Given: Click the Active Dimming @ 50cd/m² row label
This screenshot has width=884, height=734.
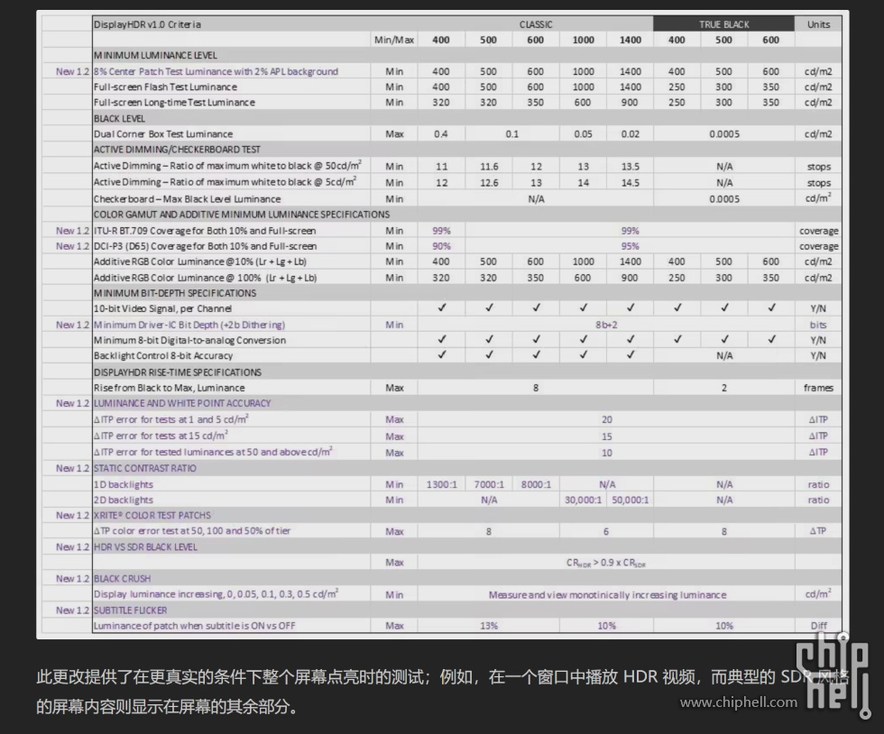Looking at the screenshot, I should 227,166.
